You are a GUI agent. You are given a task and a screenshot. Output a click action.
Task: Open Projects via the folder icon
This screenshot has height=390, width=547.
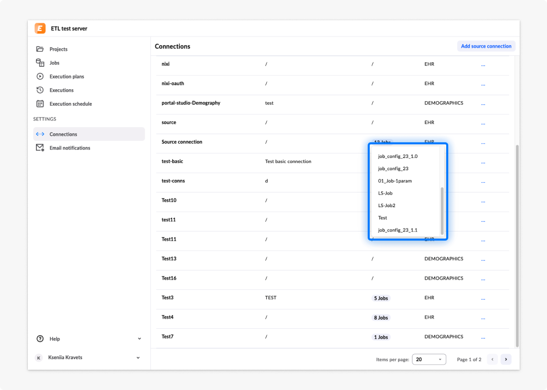point(40,49)
